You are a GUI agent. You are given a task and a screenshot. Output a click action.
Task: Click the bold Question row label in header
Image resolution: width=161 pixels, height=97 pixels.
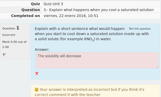[31, 10]
